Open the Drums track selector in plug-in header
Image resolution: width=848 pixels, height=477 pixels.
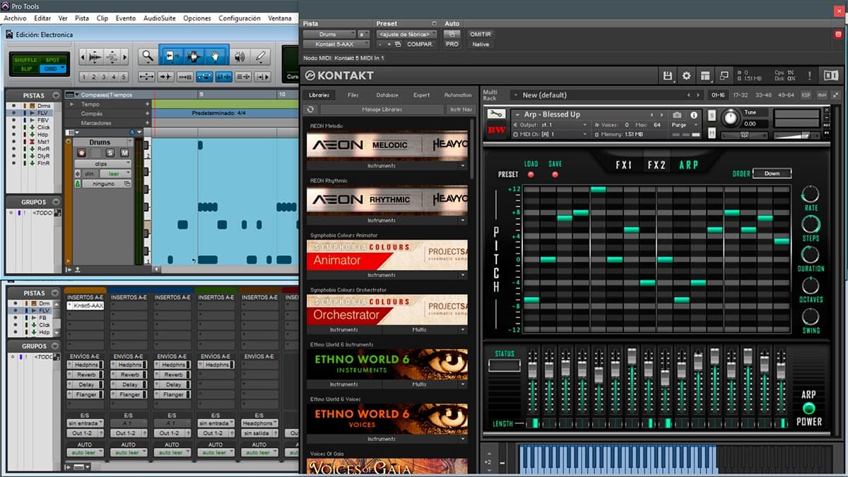329,34
